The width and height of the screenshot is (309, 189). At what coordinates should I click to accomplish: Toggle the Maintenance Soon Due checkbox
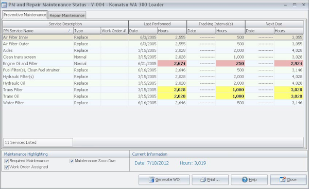[72, 161]
